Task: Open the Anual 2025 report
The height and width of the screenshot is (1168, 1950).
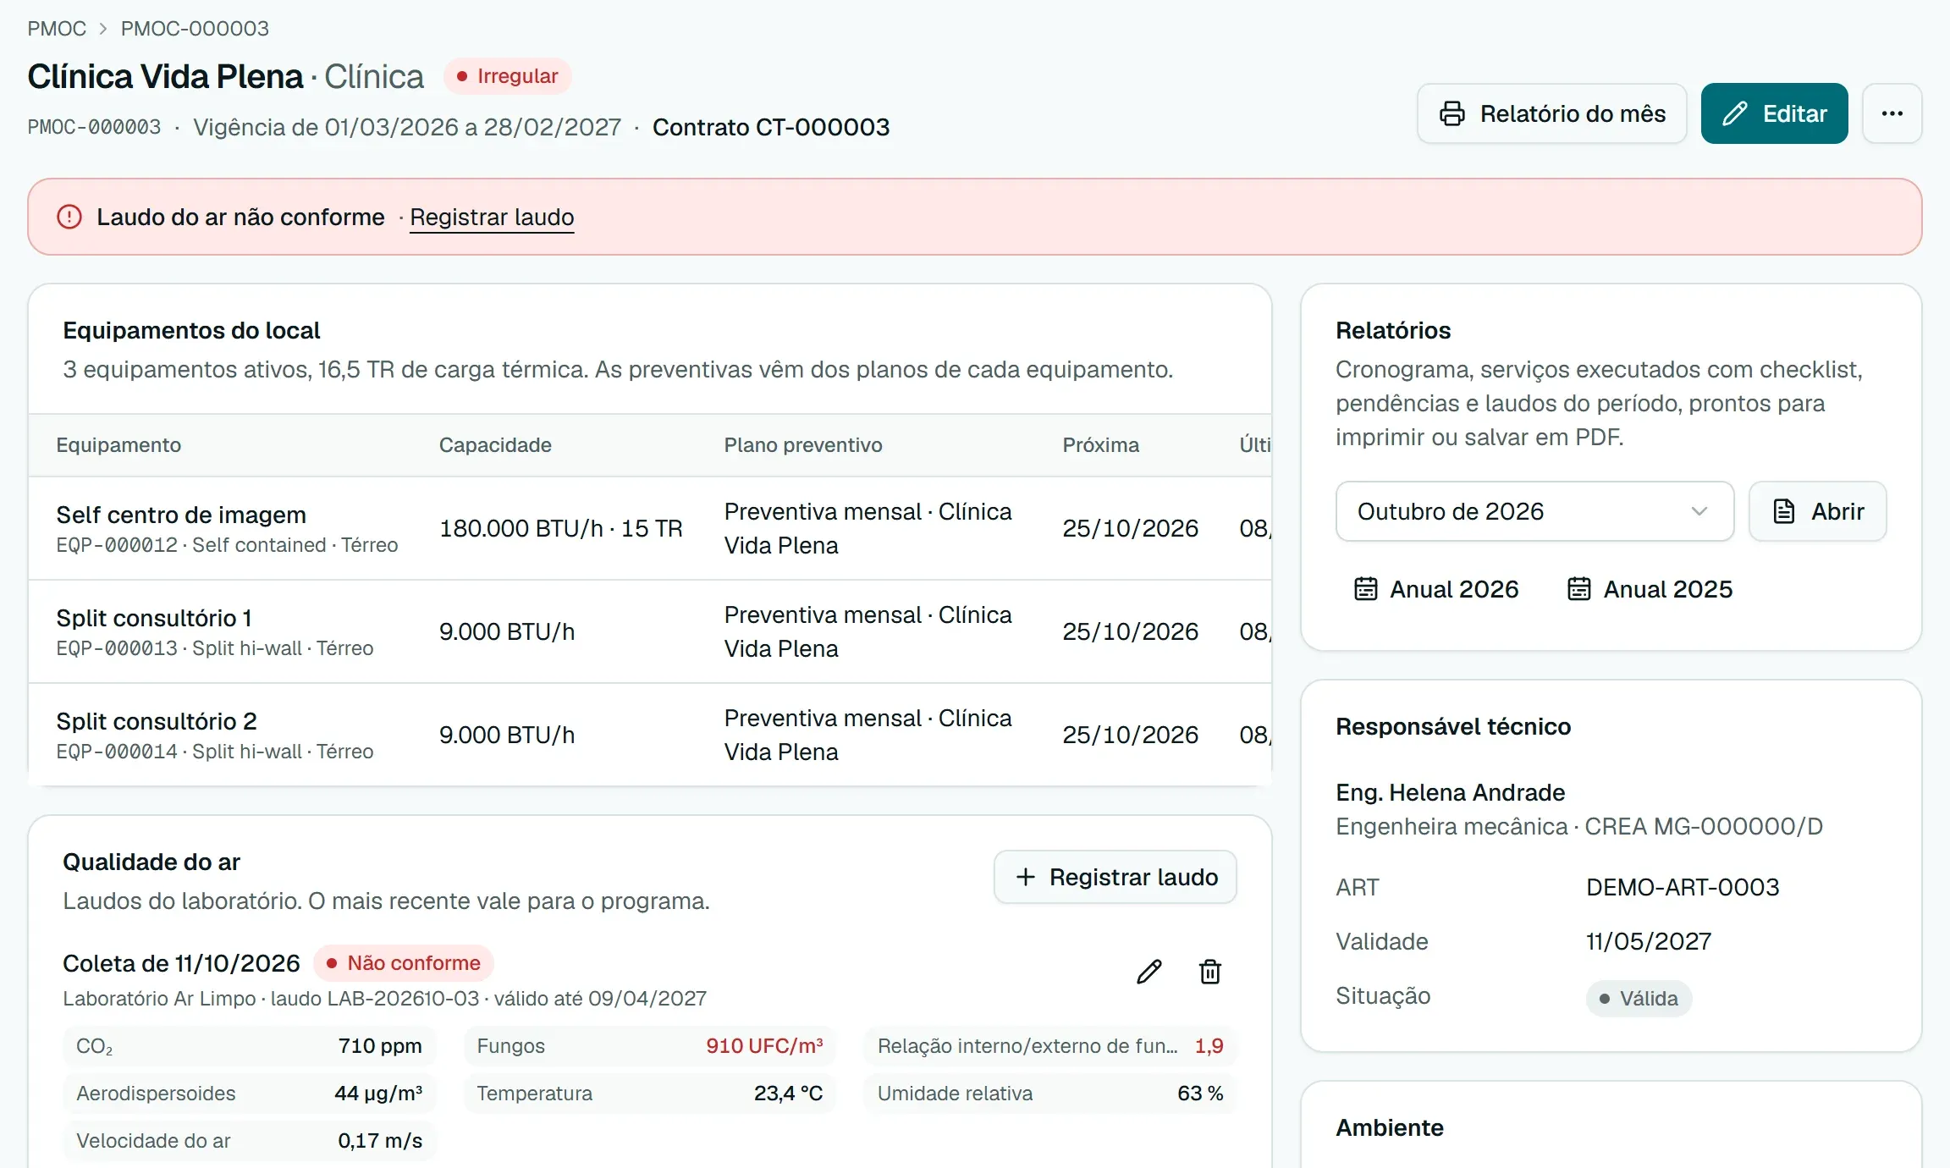Action: click(x=1650, y=589)
